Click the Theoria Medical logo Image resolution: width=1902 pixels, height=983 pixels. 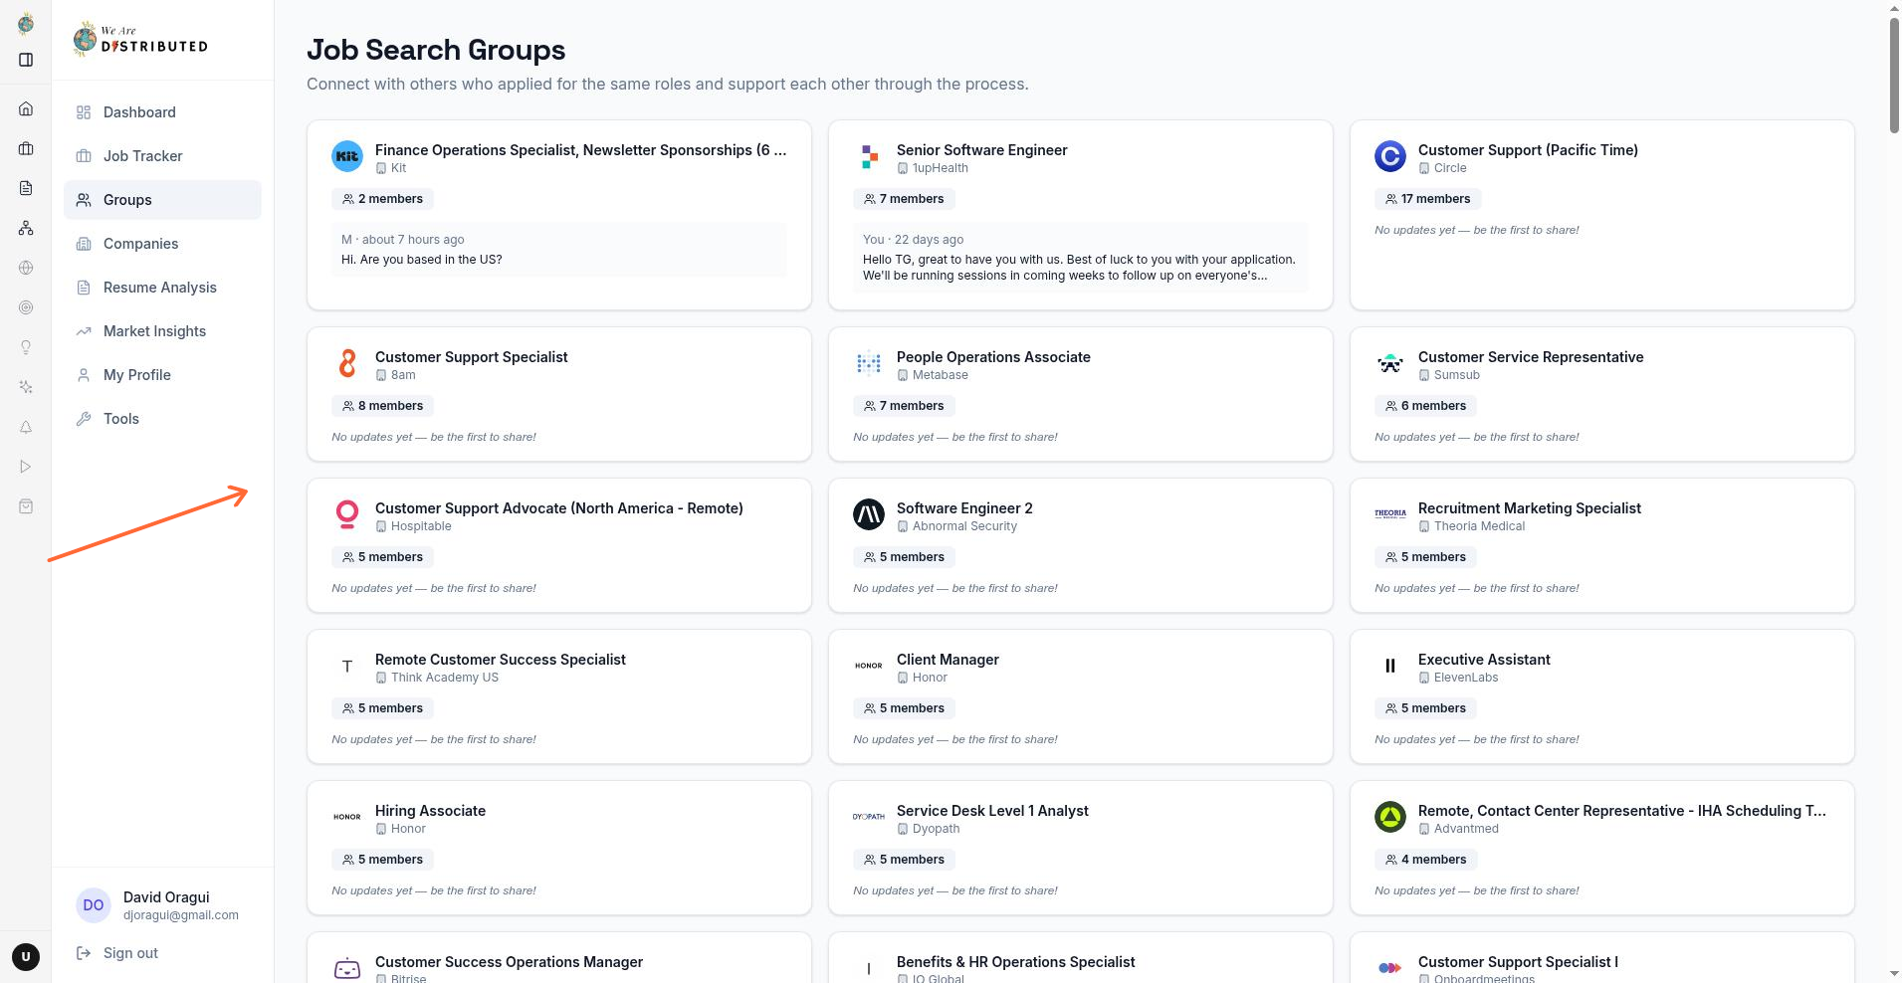pos(1390,514)
